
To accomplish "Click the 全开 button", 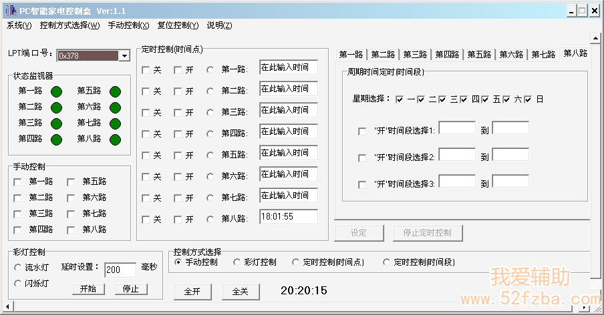I will (192, 292).
